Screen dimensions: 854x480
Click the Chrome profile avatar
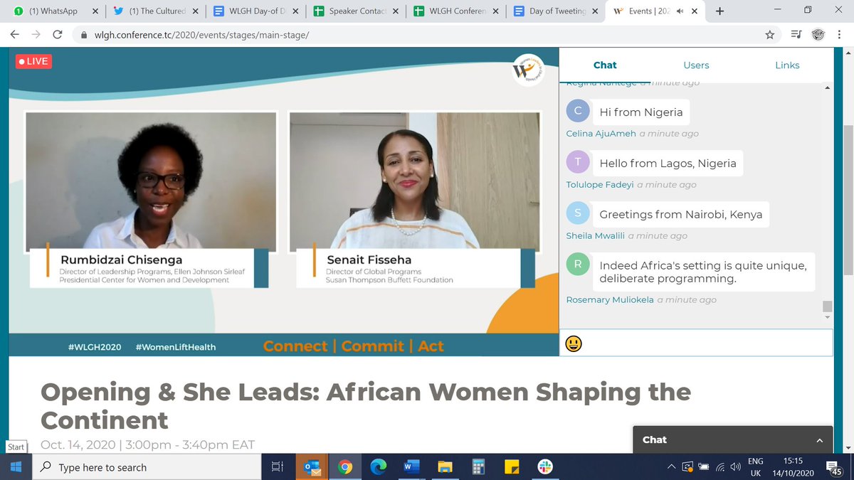click(x=818, y=34)
